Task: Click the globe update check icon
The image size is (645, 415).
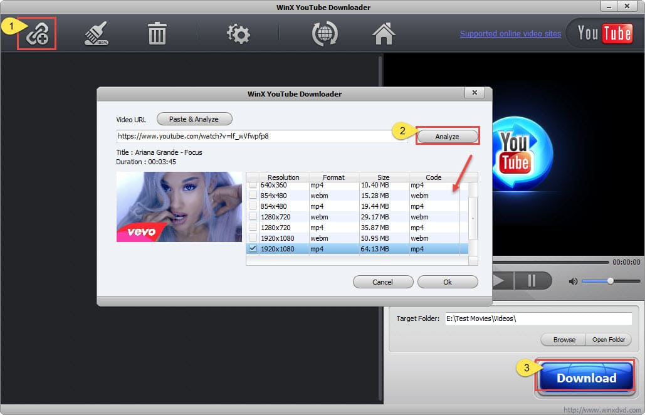Action: (325, 34)
